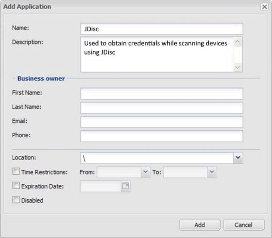Click the Add button
The image size is (272, 238).
pyautogui.click(x=200, y=225)
